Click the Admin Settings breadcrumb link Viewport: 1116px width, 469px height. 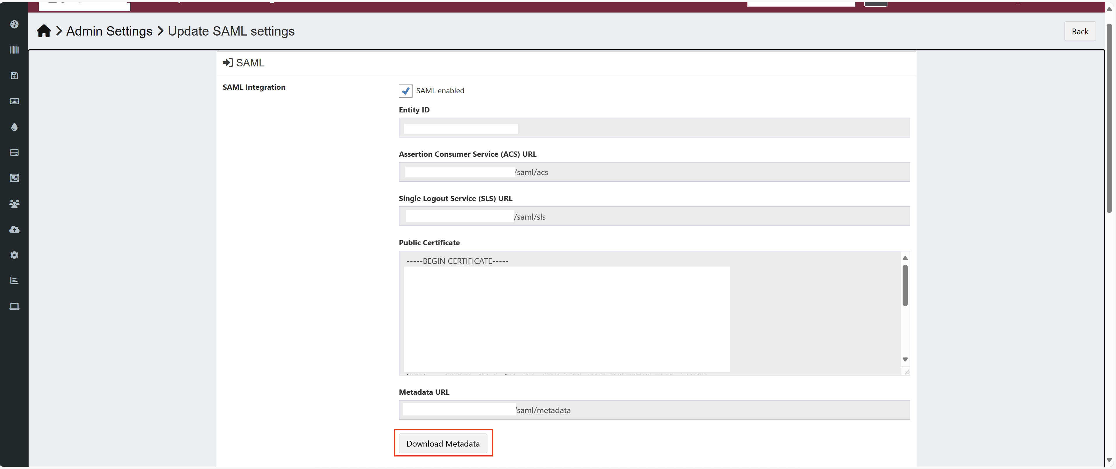(109, 31)
